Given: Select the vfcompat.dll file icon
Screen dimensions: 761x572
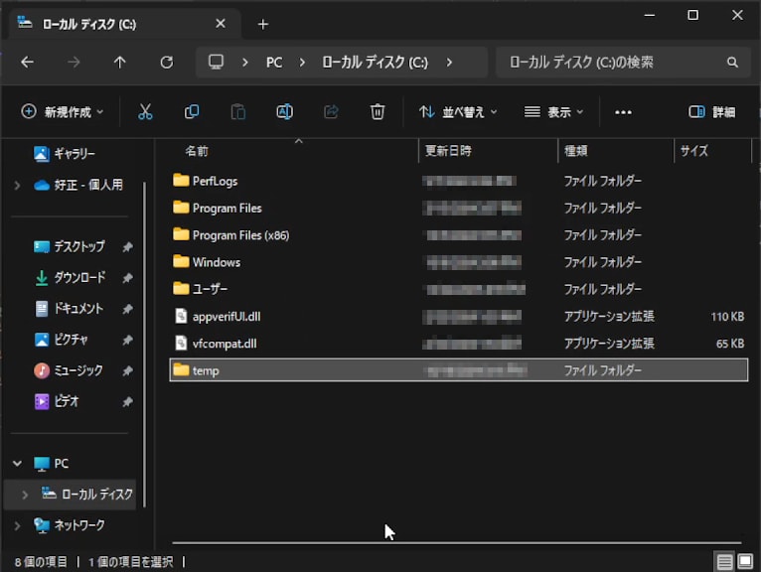Looking at the screenshot, I should pyautogui.click(x=181, y=344).
